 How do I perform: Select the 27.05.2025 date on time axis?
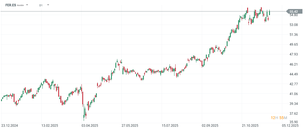(x=130, y=126)
